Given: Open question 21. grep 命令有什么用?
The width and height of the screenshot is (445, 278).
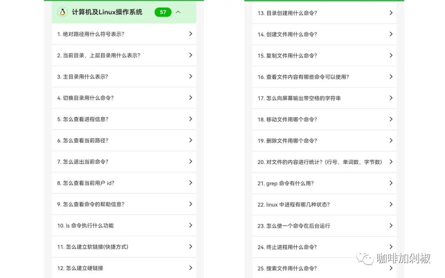Looking at the screenshot, I should click(324, 183).
